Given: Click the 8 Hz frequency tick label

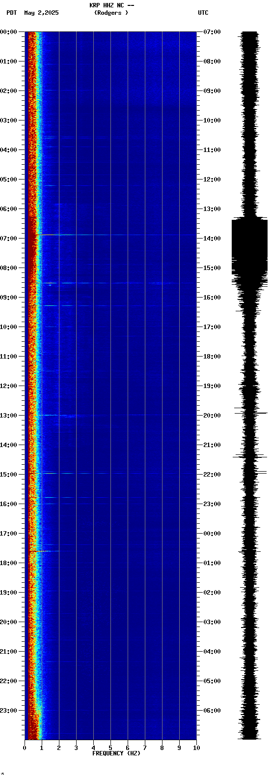Looking at the screenshot, I should click(x=162, y=748).
